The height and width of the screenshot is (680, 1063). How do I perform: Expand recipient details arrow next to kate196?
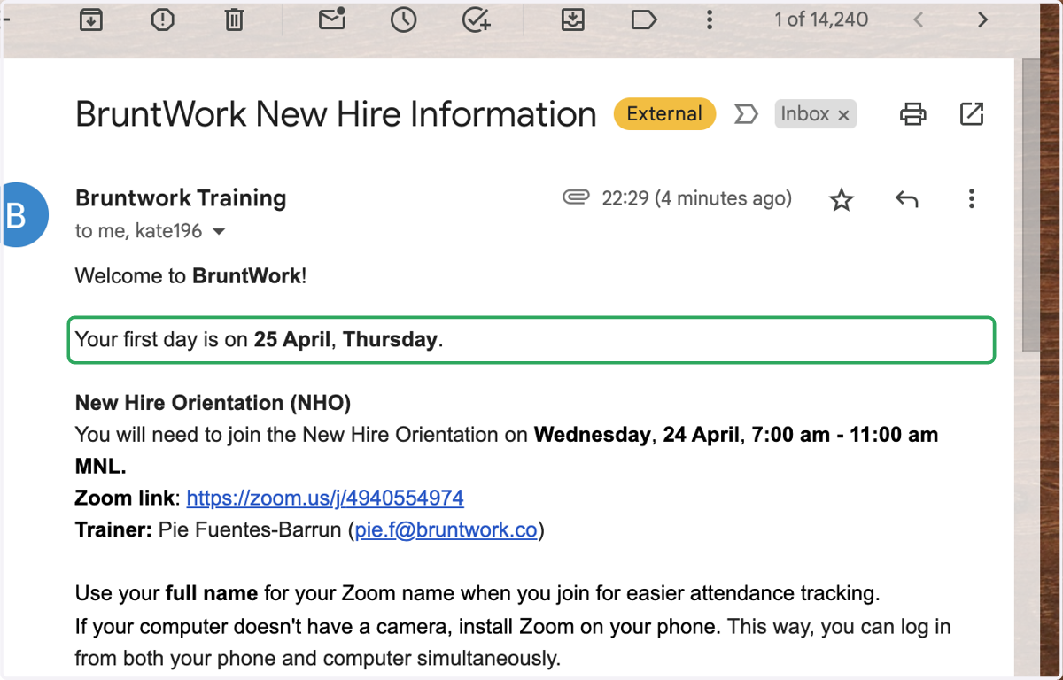pyautogui.click(x=219, y=232)
